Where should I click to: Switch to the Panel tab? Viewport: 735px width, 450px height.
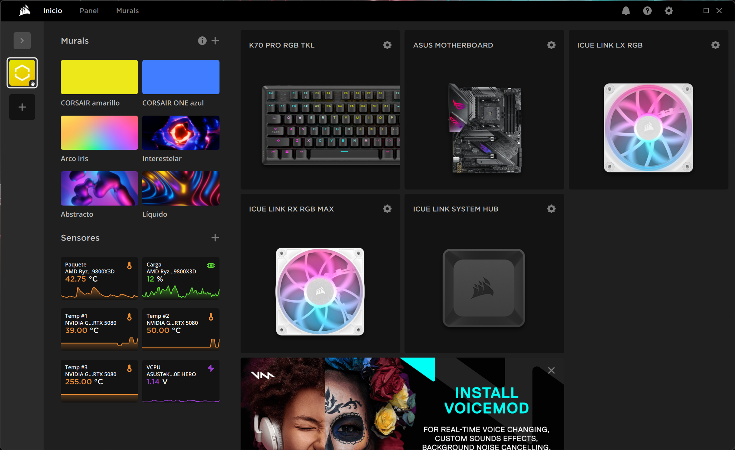(x=89, y=11)
